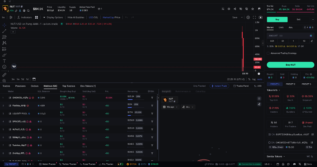The height and width of the screenshot is (167, 317).
Task: Activate the zoom in tool
Action: click(x=4, y=81)
